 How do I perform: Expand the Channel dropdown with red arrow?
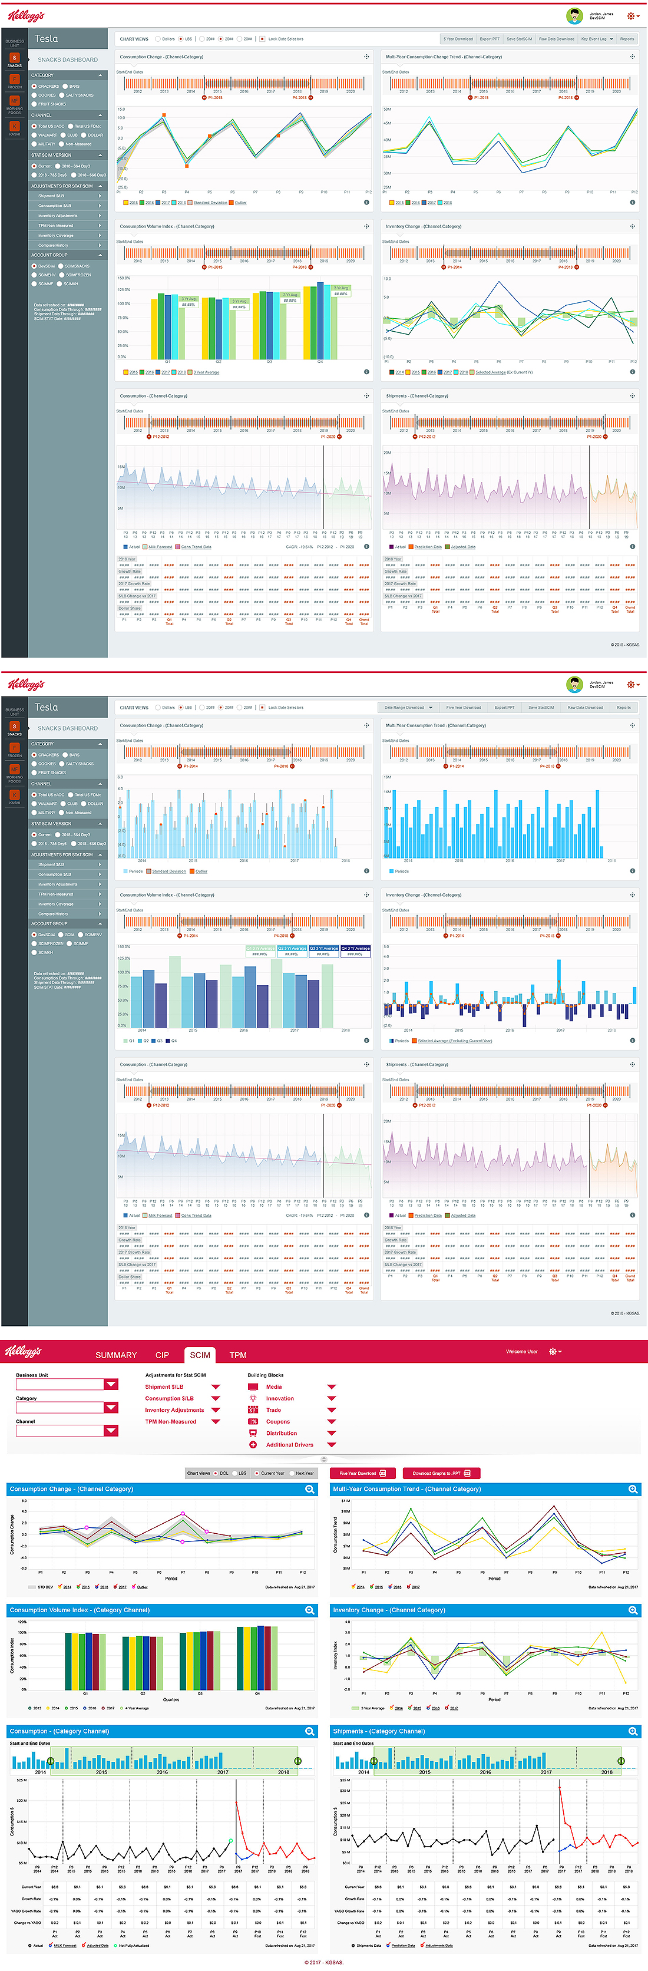point(111,1431)
